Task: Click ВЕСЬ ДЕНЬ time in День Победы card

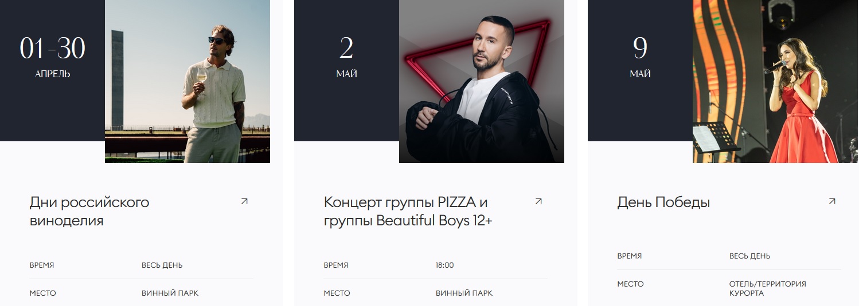Action: coord(749,256)
